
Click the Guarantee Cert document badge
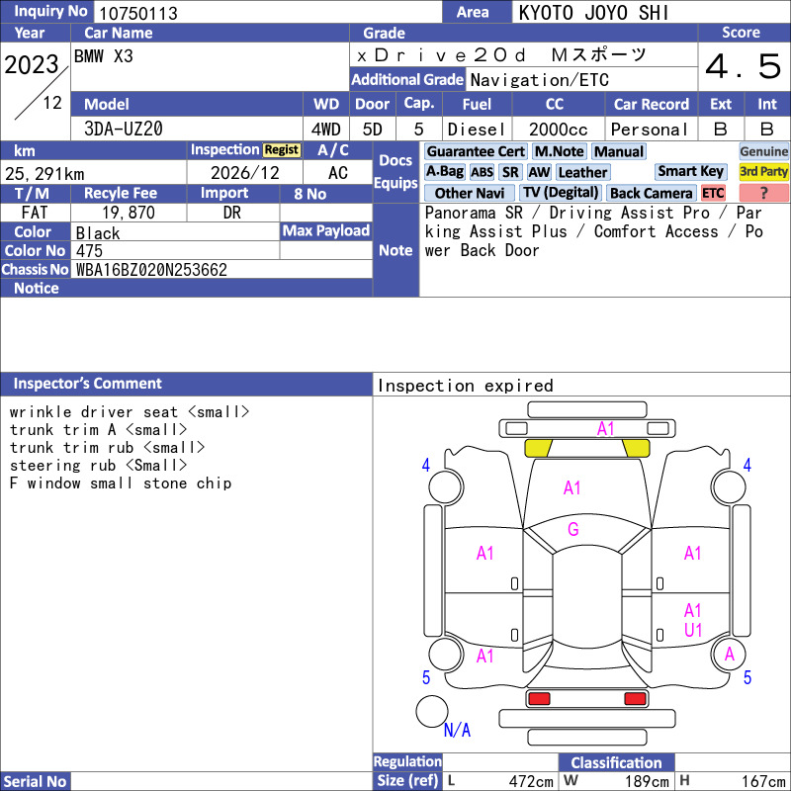tap(476, 151)
